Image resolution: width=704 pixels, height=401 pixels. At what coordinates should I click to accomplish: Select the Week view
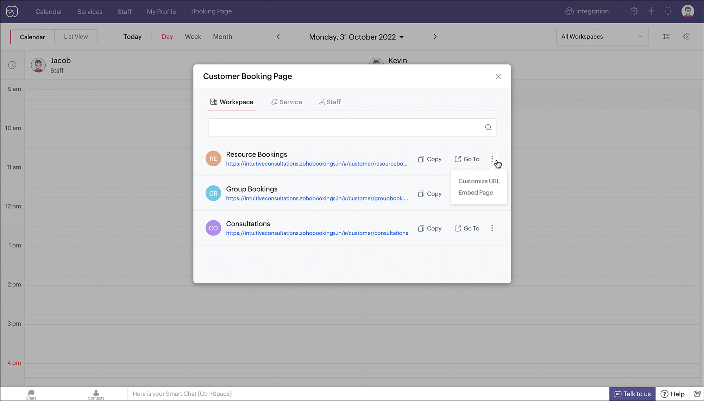(x=193, y=37)
